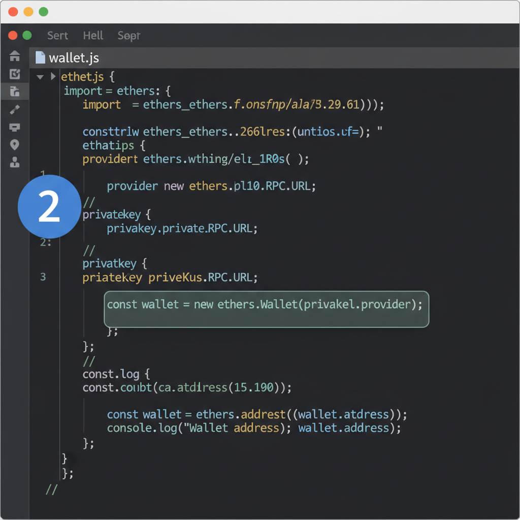Open the edit/external-link sidebar icon
Viewport: 520px width, 520px height.
(15, 74)
